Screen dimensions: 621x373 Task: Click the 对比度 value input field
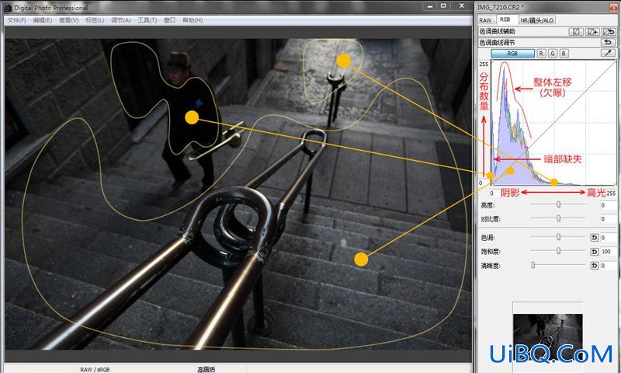tap(609, 219)
